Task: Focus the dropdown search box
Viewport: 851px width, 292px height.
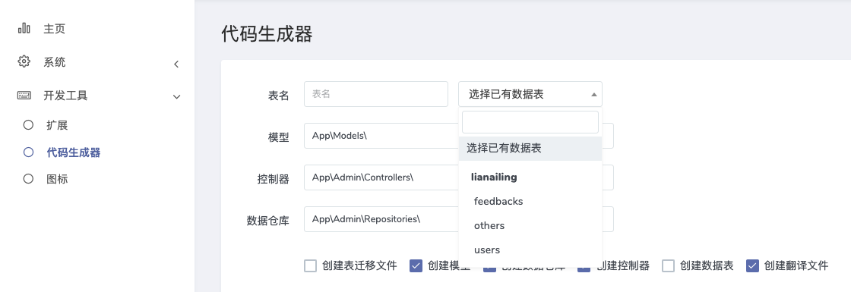Action: click(530, 122)
